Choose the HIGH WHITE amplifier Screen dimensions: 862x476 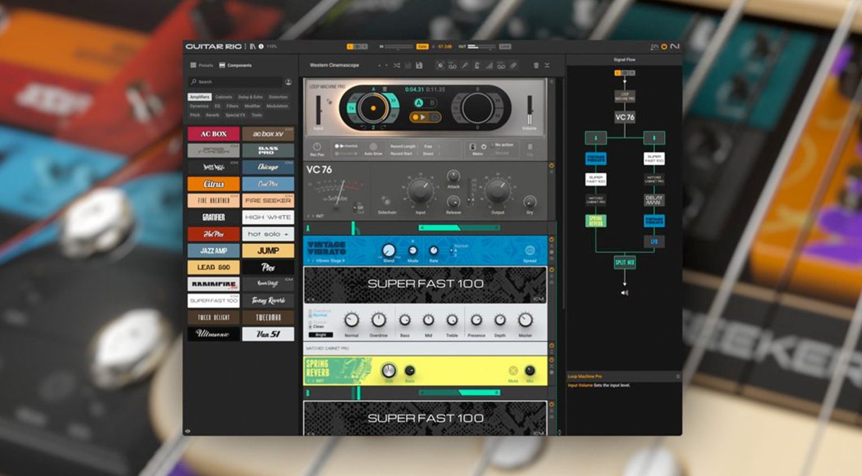[268, 217]
